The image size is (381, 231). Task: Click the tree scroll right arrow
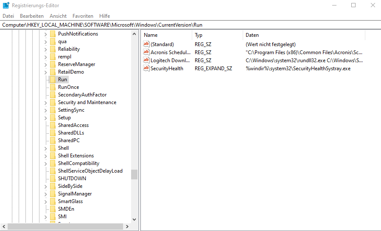127,227
